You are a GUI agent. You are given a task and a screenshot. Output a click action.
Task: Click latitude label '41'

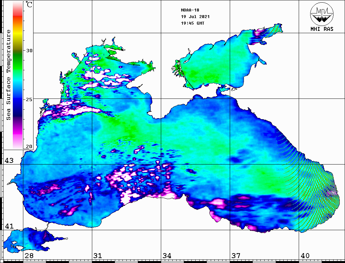[x=9, y=226]
